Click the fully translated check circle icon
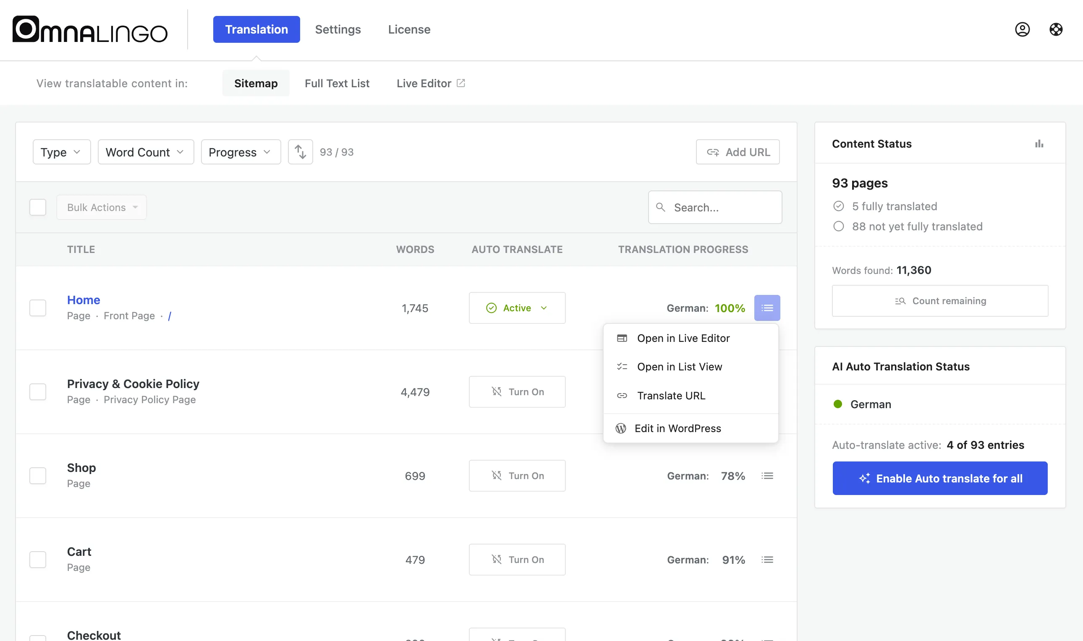Image resolution: width=1083 pixels, height=641 pixels. coord(838,206)
